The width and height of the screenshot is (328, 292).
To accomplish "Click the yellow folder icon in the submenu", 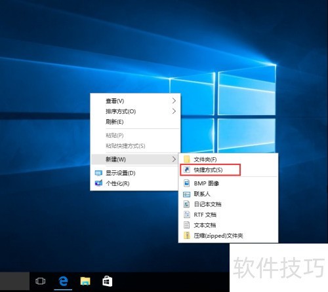I will tap(187, 160).
